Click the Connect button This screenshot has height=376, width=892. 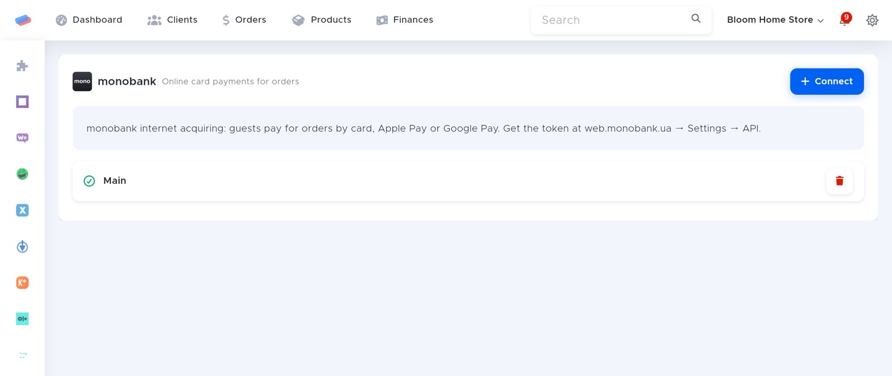[x=827, y=81]
